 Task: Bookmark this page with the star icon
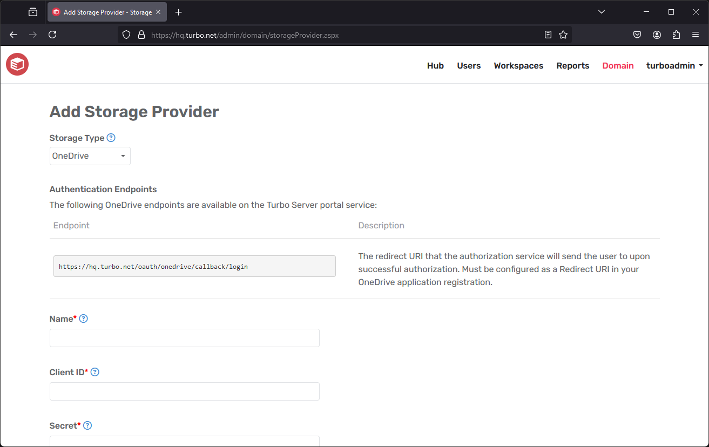point(563,34)
